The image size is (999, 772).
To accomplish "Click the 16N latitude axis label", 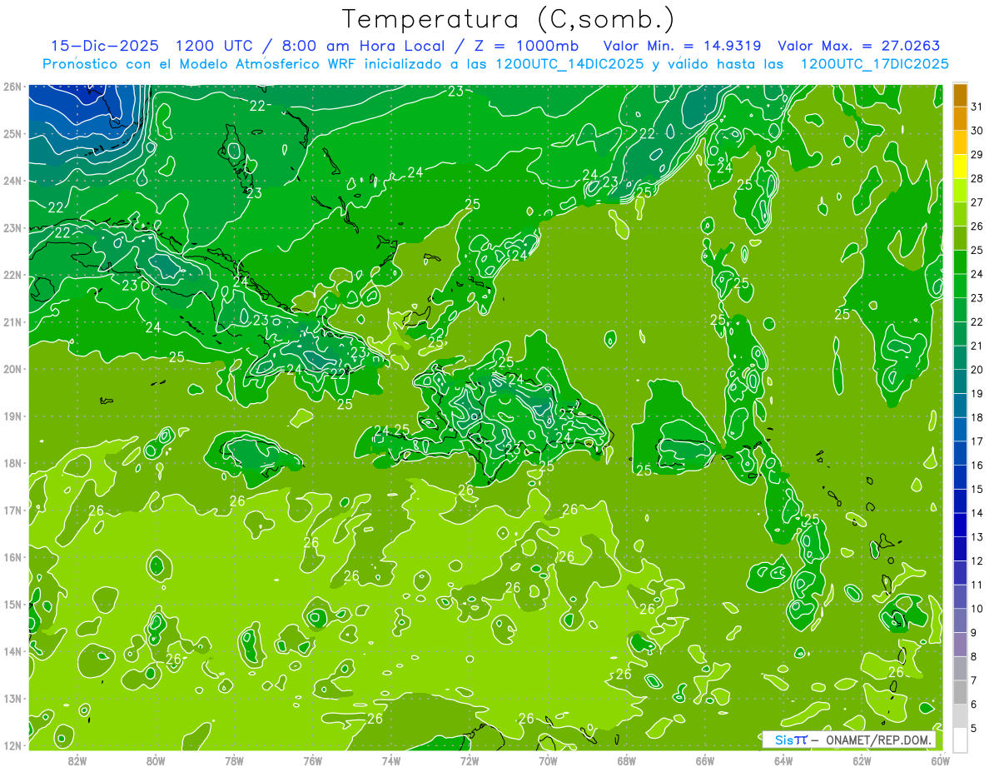I will click(12, 557).
